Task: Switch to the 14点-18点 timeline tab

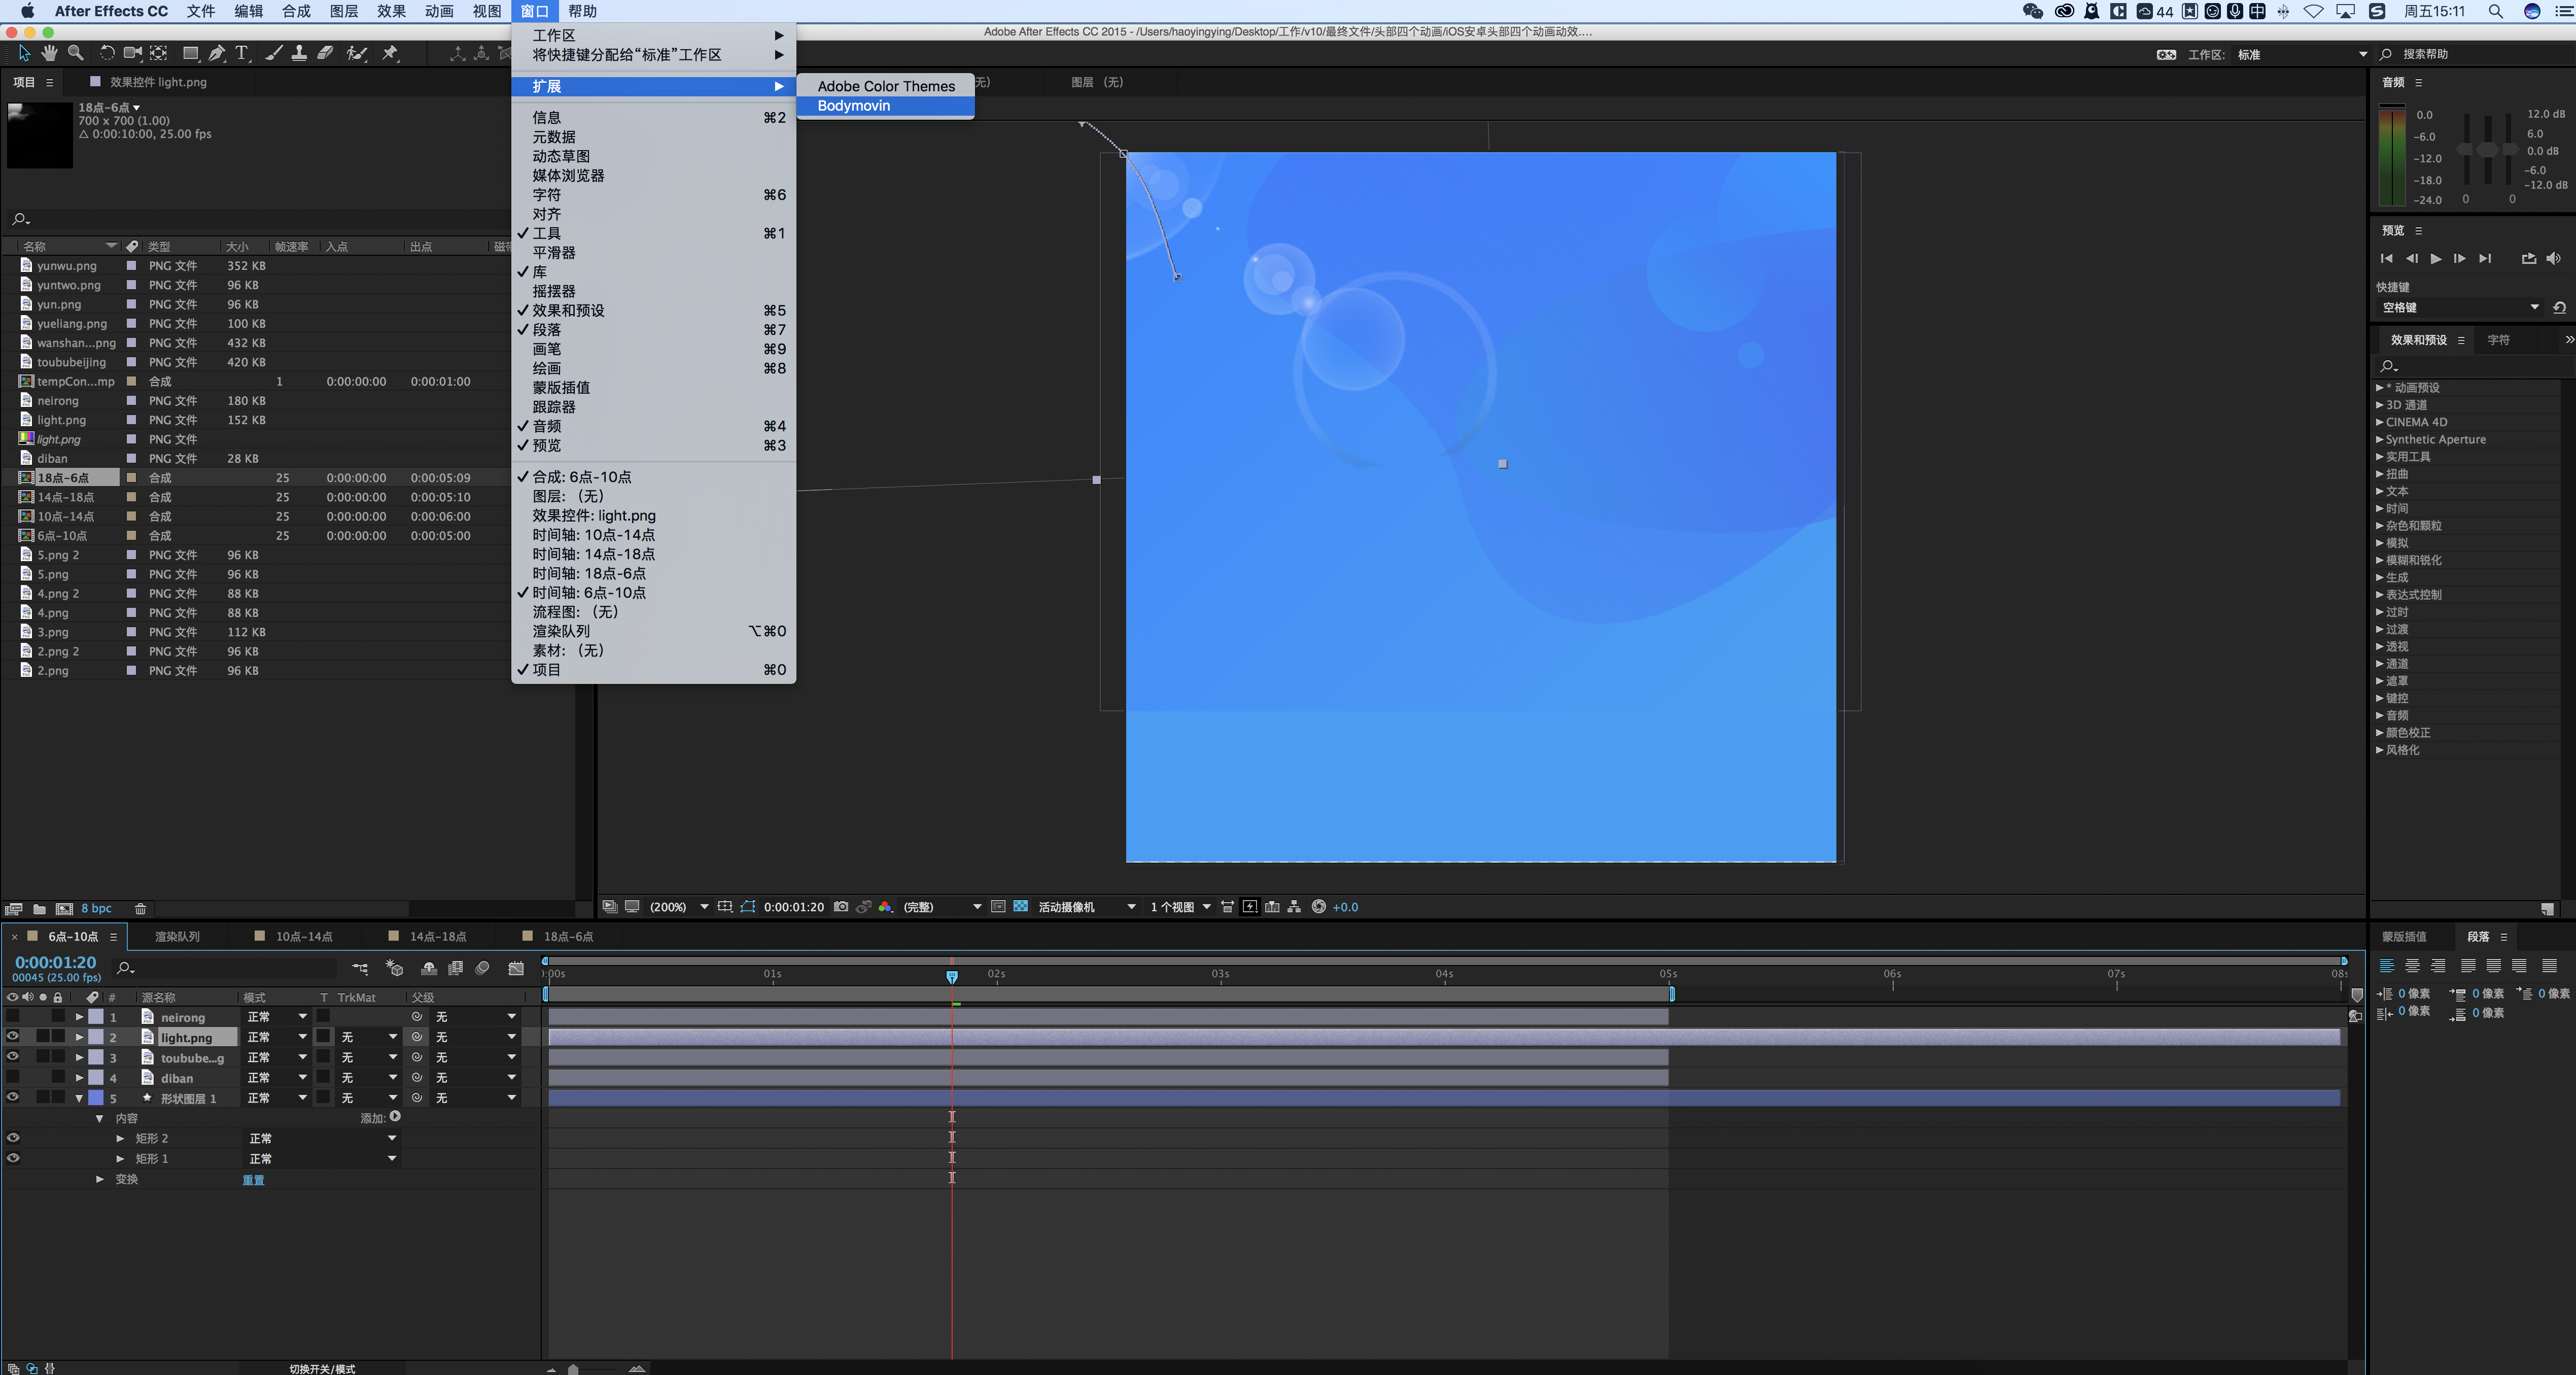Action: coord(438,937)
